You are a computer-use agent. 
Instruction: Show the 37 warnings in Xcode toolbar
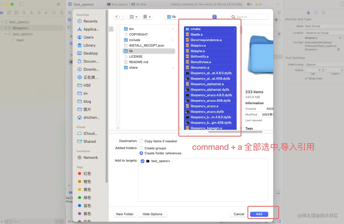(x=259, y=4)
